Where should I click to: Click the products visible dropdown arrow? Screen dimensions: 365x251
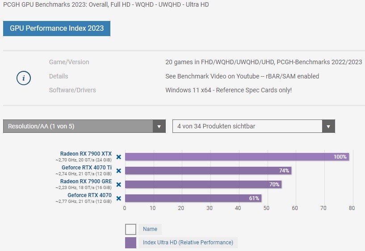[x=328, y=126]
